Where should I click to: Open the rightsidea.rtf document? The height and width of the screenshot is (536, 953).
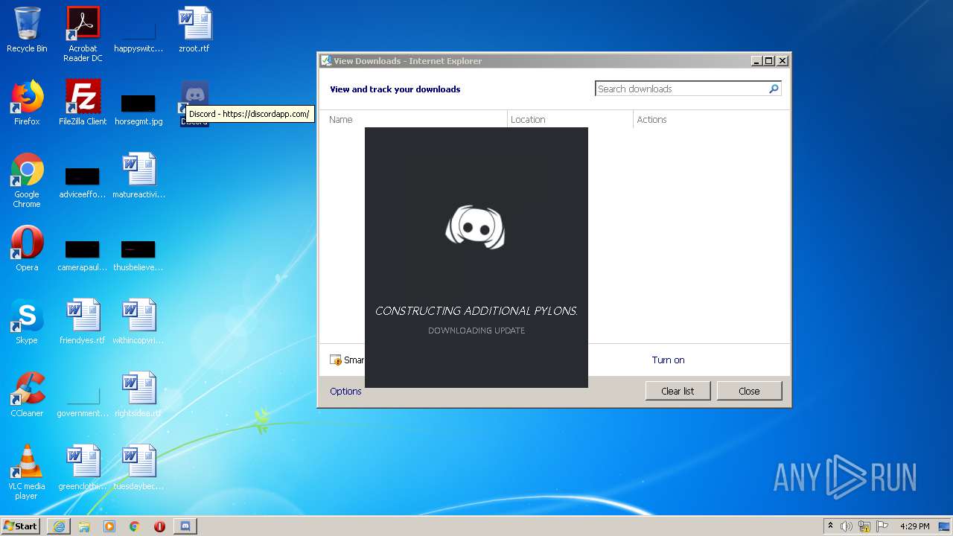pyautogui.click(x=138, y=395)
